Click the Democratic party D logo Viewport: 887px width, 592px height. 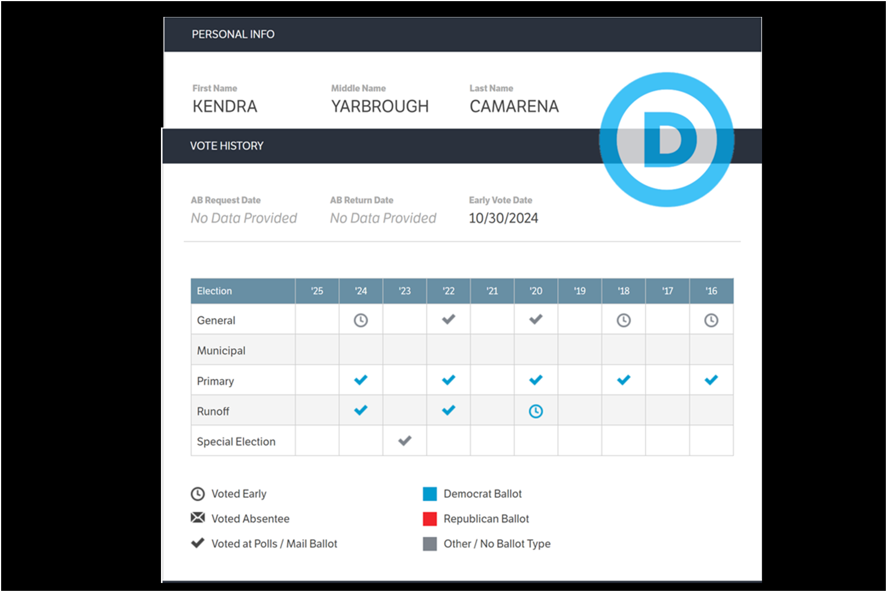pyautogui.click(x=667, y=139)
